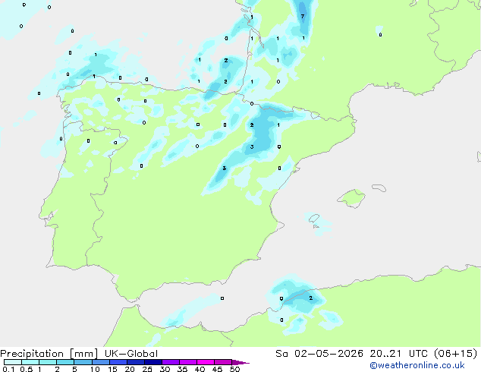Click the weatheronline.co.uk copyright link
The height and width of the screenshot is (372, 481).
click(417, 365)
